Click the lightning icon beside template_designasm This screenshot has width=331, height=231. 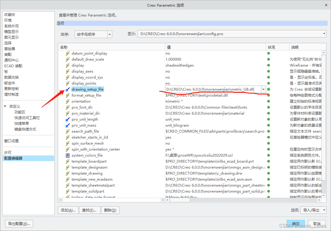67,167
